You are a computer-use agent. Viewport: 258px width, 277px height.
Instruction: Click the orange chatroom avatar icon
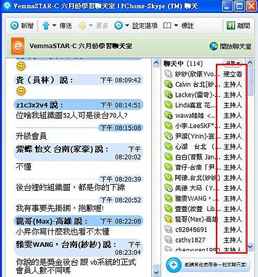(18, 46)
